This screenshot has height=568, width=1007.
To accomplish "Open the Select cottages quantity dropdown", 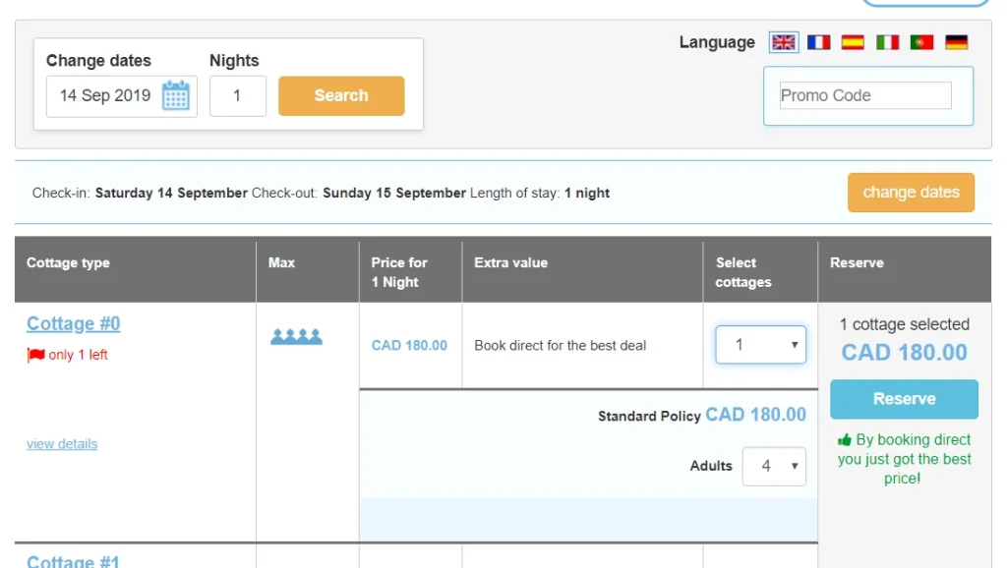I will (x=760, y=345).
